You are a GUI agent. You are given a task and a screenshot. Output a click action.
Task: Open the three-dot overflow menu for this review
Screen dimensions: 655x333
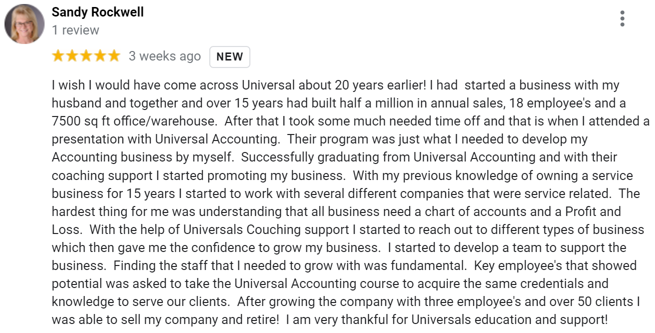622,18
